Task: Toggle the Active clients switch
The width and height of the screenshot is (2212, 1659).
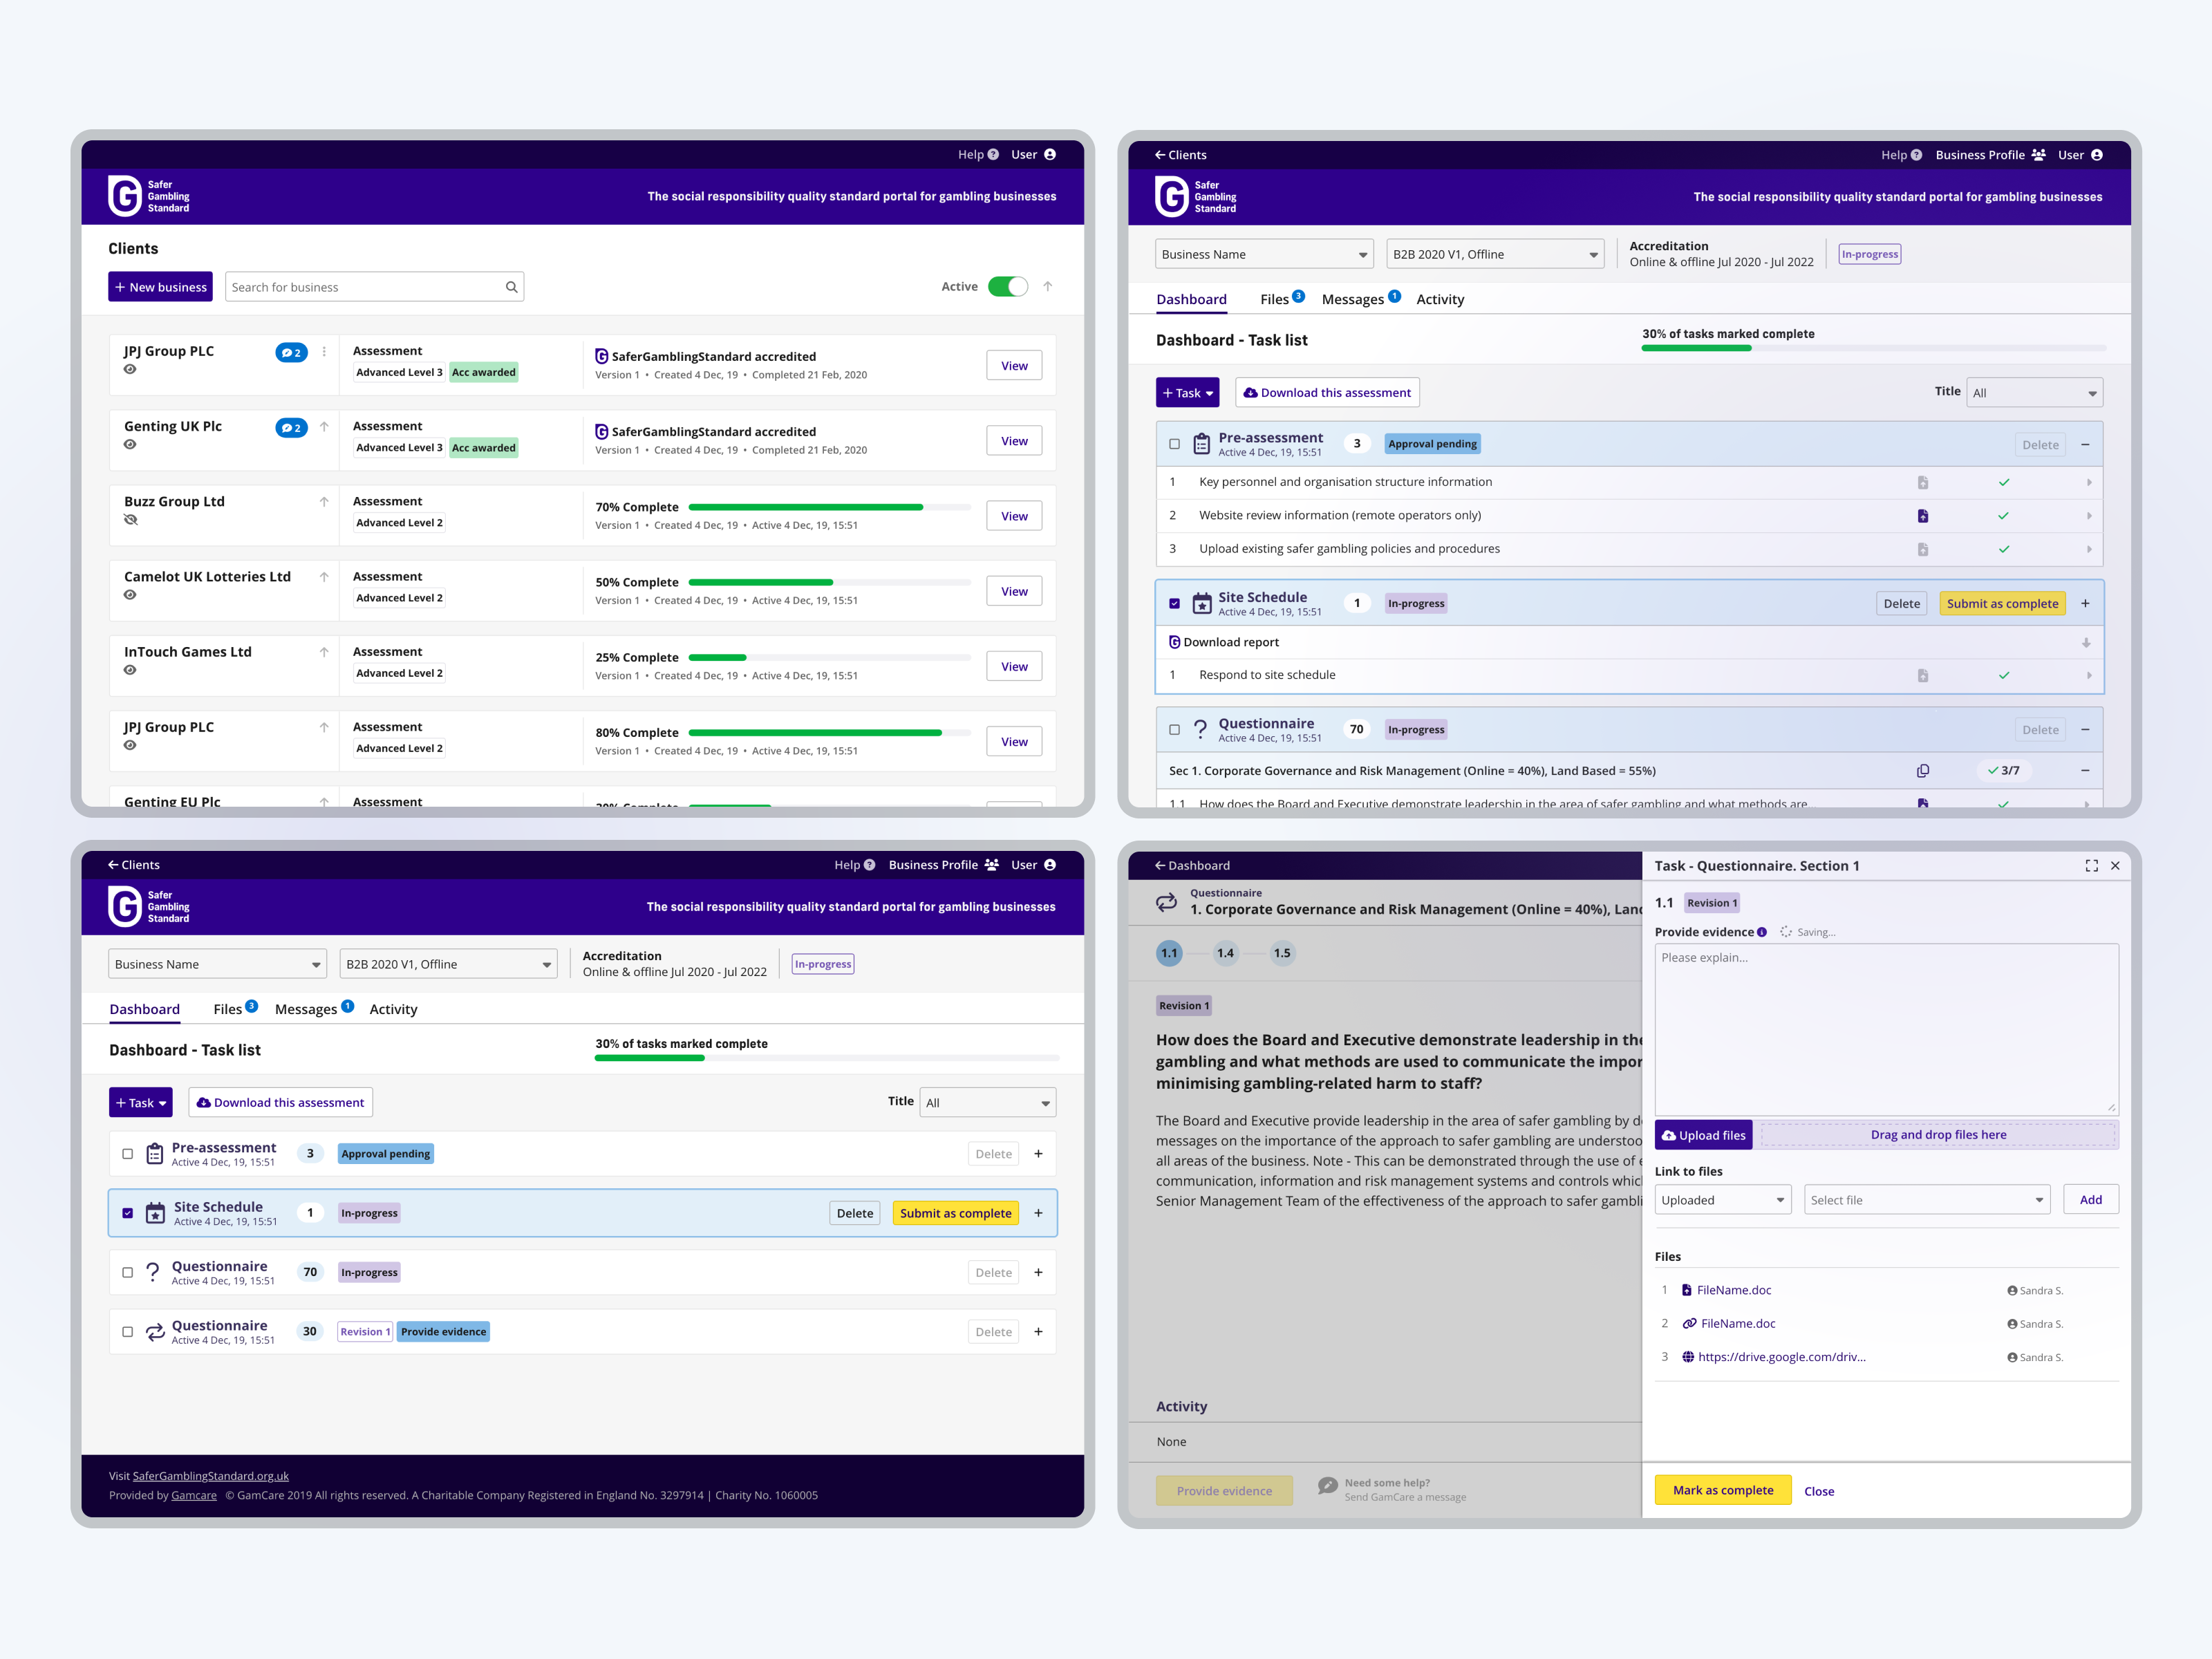Action: pos(1007,287)
